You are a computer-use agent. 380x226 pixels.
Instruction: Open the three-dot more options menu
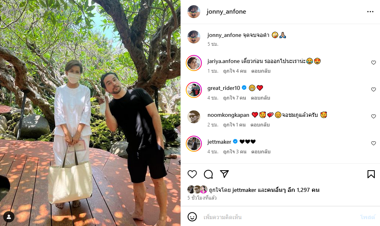(x=370, y=12)
